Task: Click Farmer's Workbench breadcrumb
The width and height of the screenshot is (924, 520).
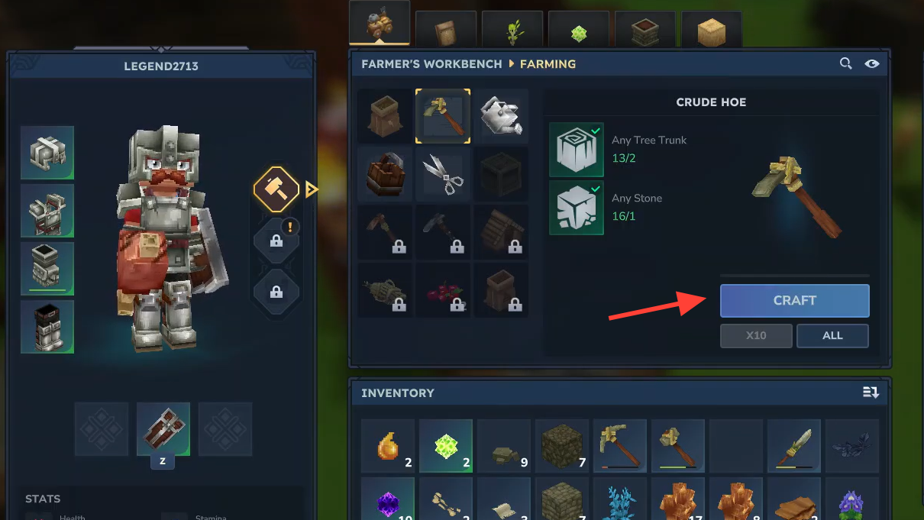Action: (431, 64)
